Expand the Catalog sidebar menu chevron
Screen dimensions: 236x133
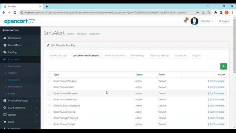click(37, 52)
